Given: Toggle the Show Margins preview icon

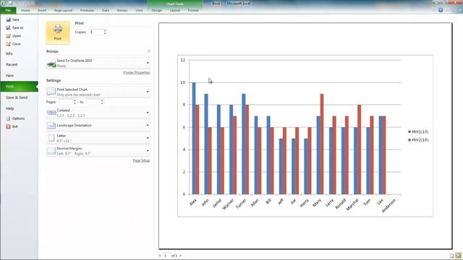Looking at the screenshot, I should [x=451, y=255].
